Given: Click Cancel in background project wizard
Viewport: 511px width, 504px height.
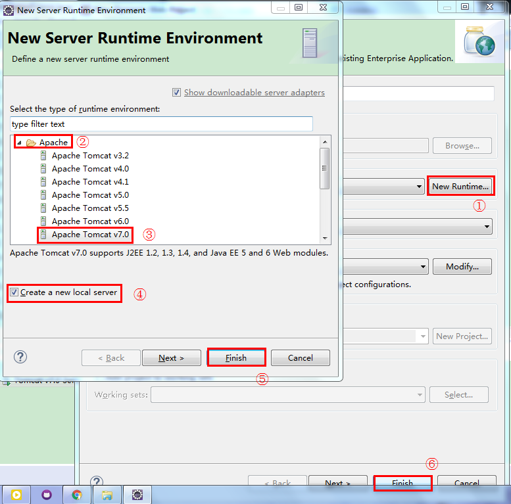Looking at the screenshot, I should tap(467, 481).
